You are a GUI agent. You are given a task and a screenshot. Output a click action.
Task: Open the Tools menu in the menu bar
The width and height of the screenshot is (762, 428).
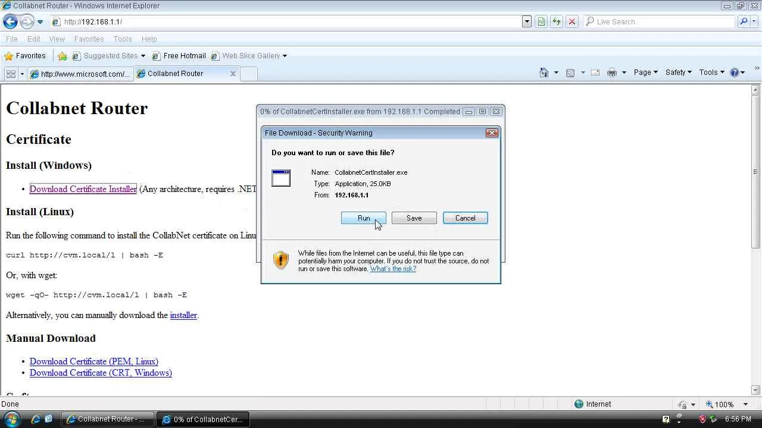(x=123, y=39)
